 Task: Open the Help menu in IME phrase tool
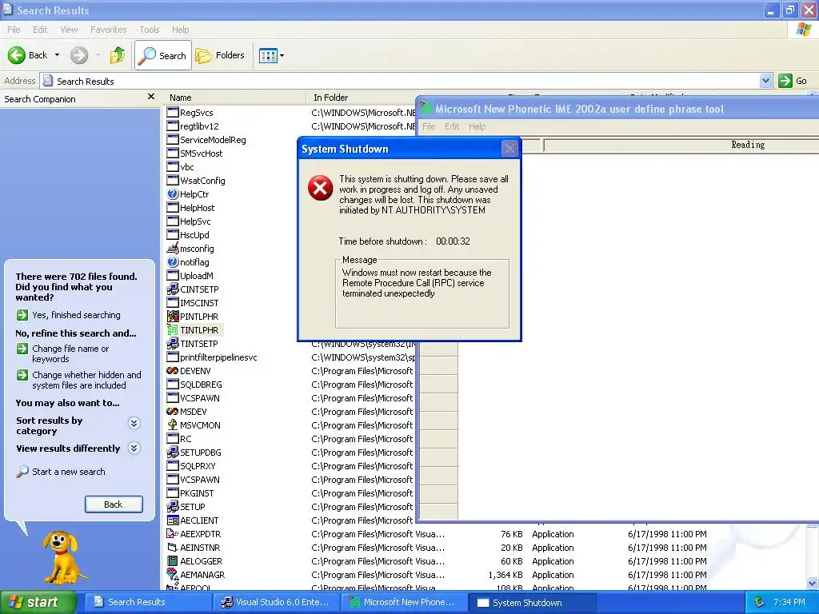tap(477, 126)
